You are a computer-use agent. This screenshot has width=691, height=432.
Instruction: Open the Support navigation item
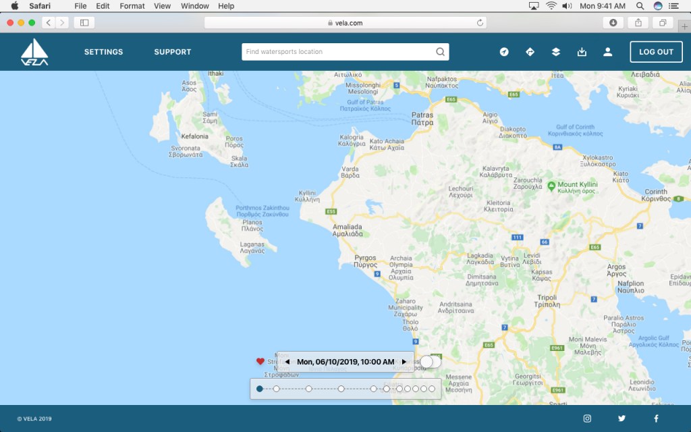pyautogui.click(x=173, y=52)
